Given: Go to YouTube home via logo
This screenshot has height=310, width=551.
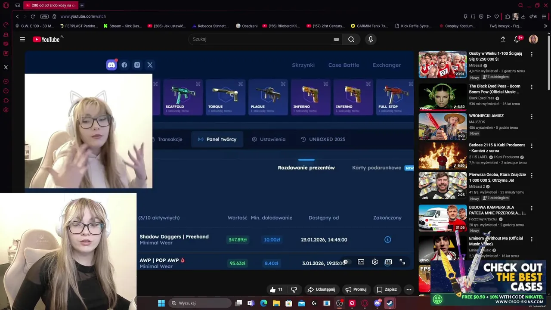Looking at the screenshot, I should pyautogui.click(x=46, y=39).
